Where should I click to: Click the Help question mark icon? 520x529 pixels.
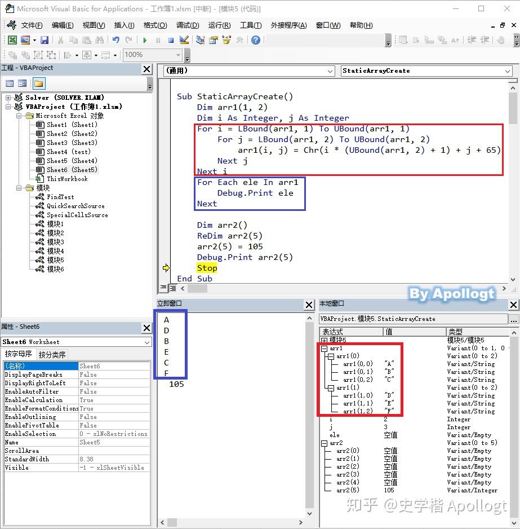click(256, 40)
